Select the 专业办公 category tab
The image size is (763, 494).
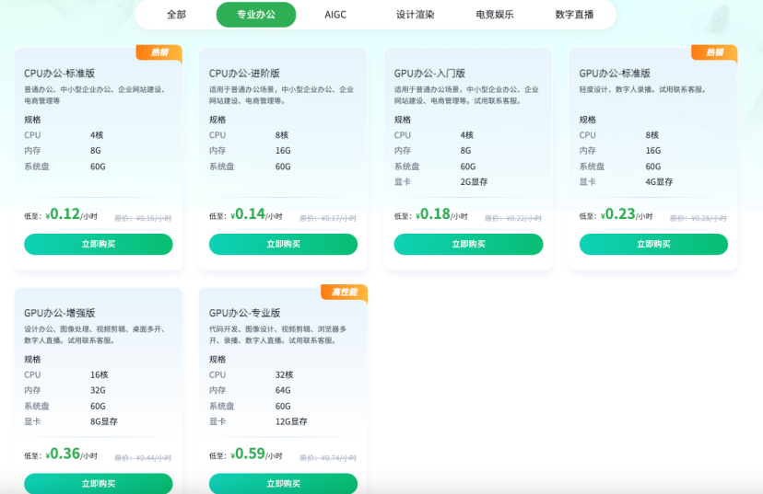(256, 15)
